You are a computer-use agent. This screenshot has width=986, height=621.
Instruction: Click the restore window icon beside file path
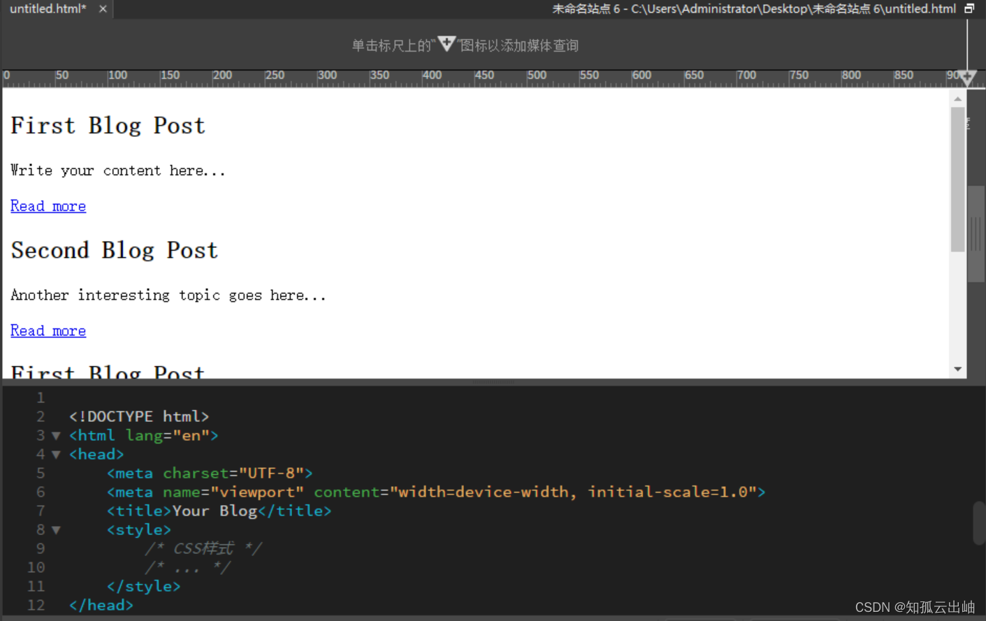coord(969,8)
